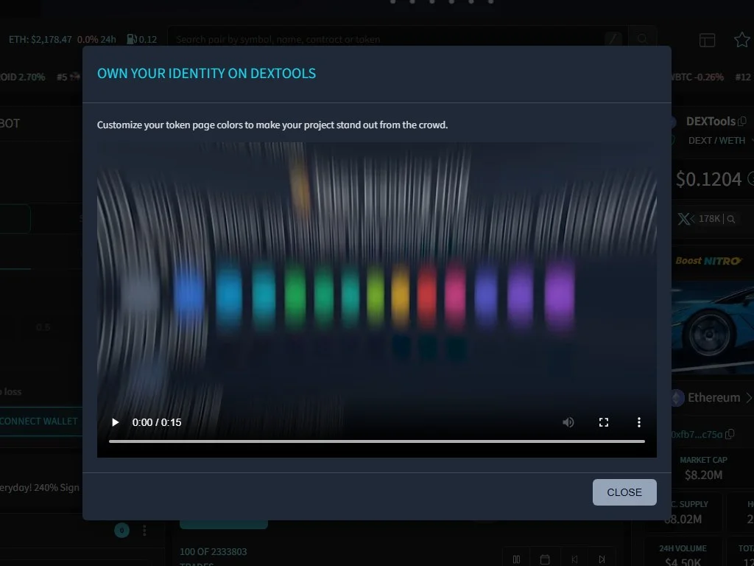
Task: Open the layout panel icon
Action: [707, 40]
